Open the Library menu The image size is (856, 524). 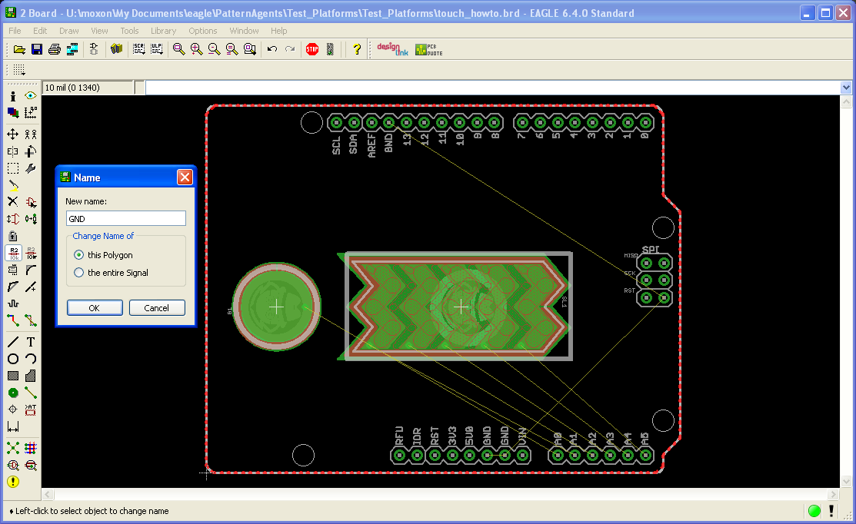pyautogui.click(x=163, y=31)
